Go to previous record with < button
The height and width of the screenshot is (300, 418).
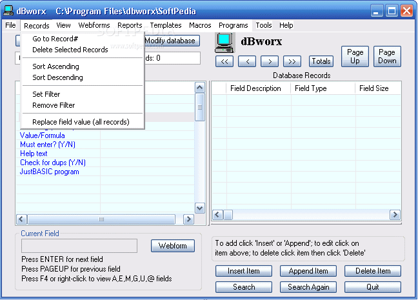pos(247,61)
